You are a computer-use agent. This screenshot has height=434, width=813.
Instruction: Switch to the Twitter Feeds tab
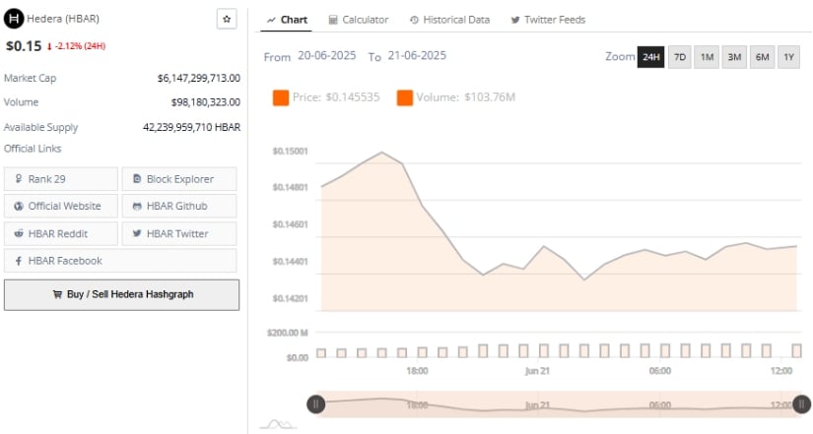point(548,20)
